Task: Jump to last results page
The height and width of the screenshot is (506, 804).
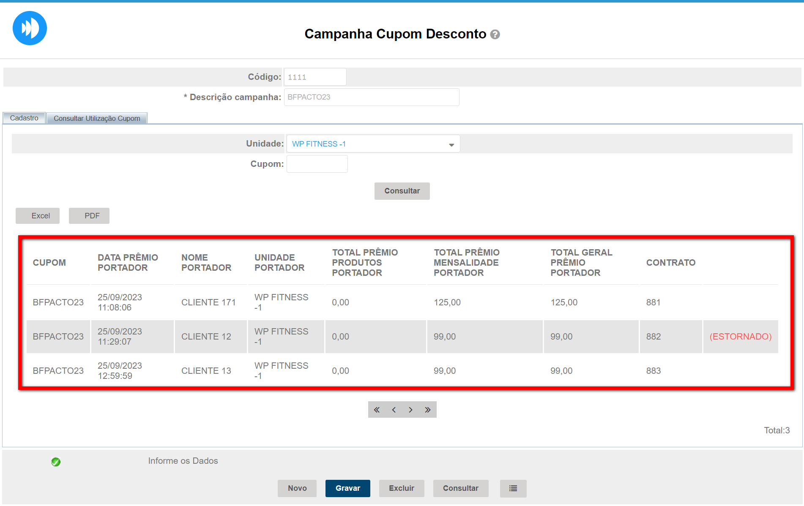Action: pyautogui.click(x=428, y=410)
